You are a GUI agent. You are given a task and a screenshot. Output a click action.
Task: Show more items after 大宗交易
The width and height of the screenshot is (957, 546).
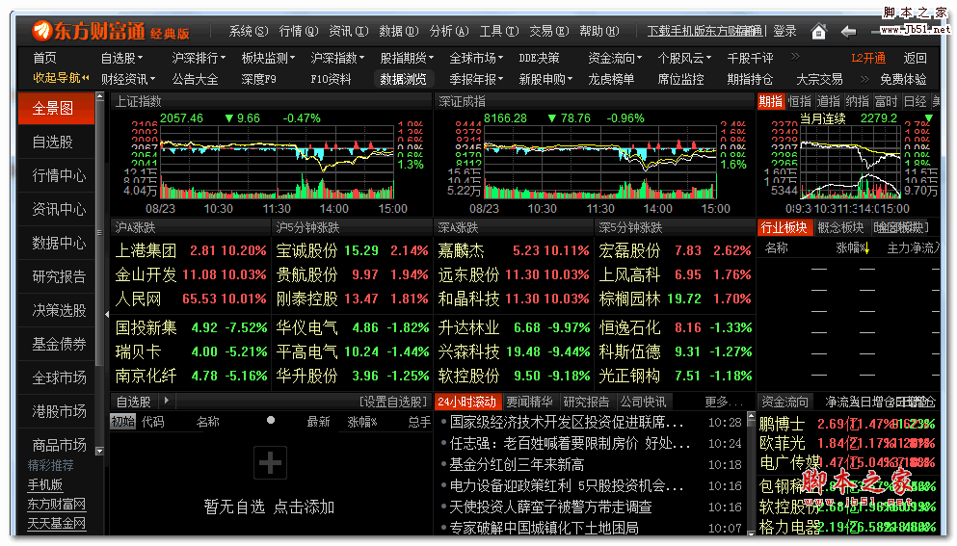[864, 79]
